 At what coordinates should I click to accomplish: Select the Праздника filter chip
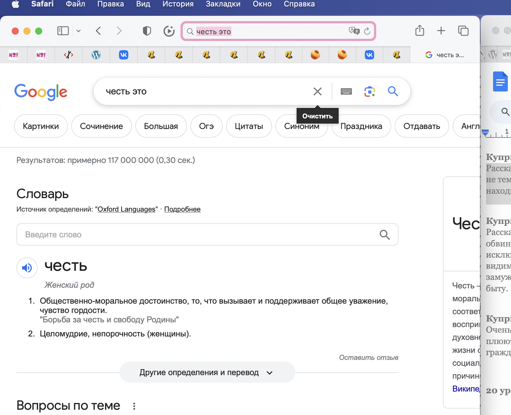(361, 126)
